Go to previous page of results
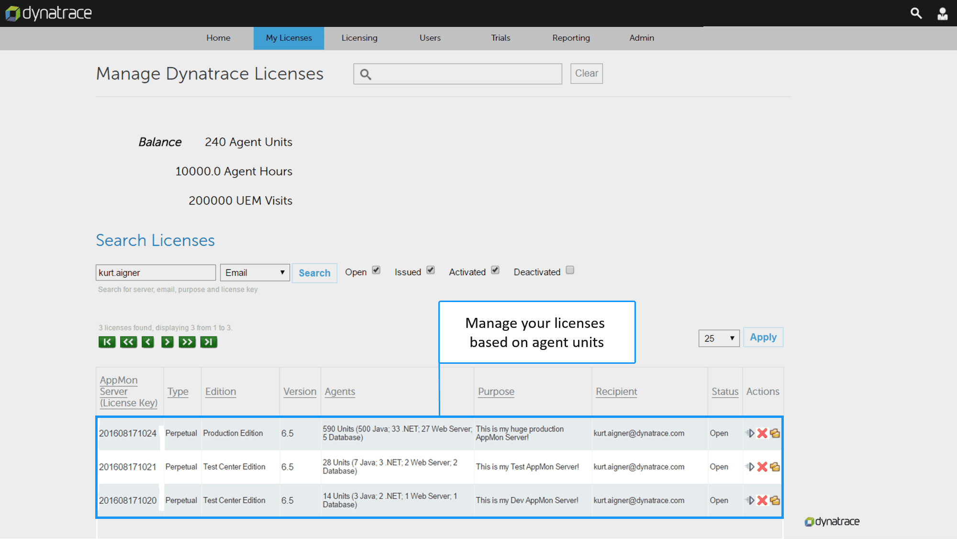 (148, 342)
